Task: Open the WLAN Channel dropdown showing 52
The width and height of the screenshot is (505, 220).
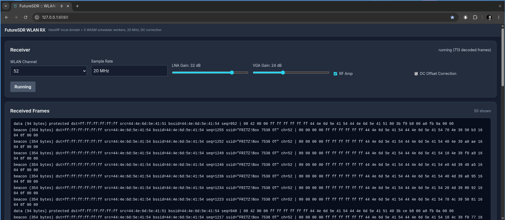Action: (x=48, y=71)
